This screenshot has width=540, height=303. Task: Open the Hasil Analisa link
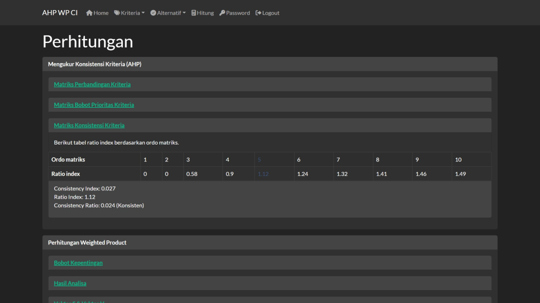click(70, 283)
